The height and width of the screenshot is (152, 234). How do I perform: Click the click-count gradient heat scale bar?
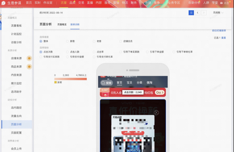70,79
